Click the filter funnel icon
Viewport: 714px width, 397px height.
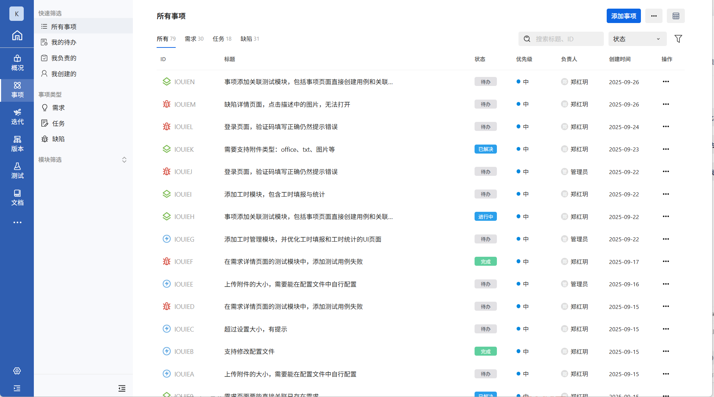pyautogui.click(x=678, y=39)
